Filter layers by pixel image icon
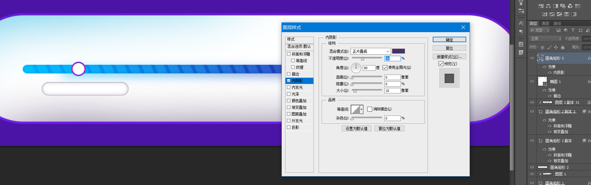 pyautogui.click(x=558, y=30)
